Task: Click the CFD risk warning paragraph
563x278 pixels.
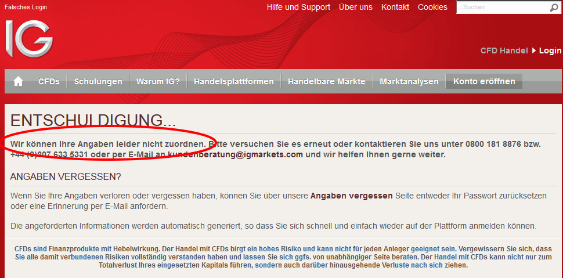Action: 283,257
